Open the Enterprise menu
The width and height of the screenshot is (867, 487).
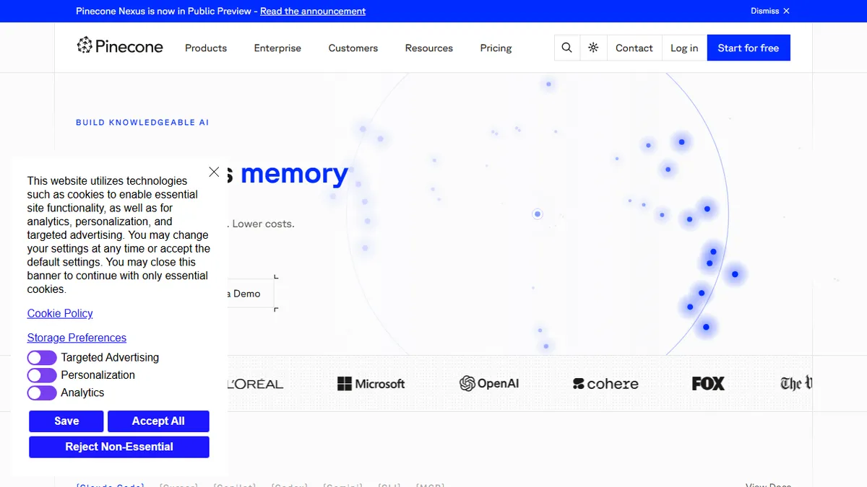tap(277, 48)
